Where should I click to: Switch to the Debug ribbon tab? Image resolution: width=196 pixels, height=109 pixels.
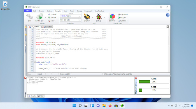pos(79,11)
